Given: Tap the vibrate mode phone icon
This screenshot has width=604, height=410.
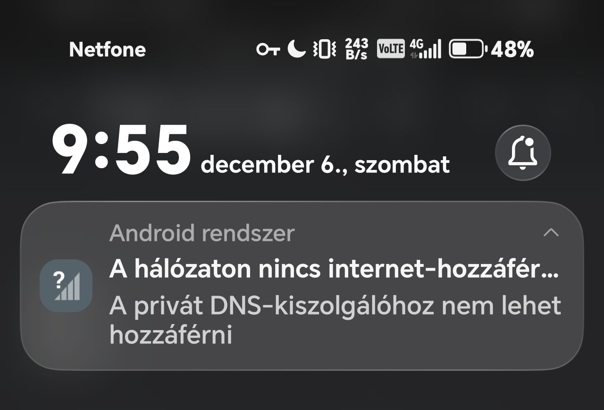Looking at the screenshot, I should click(x=325, y=49).
